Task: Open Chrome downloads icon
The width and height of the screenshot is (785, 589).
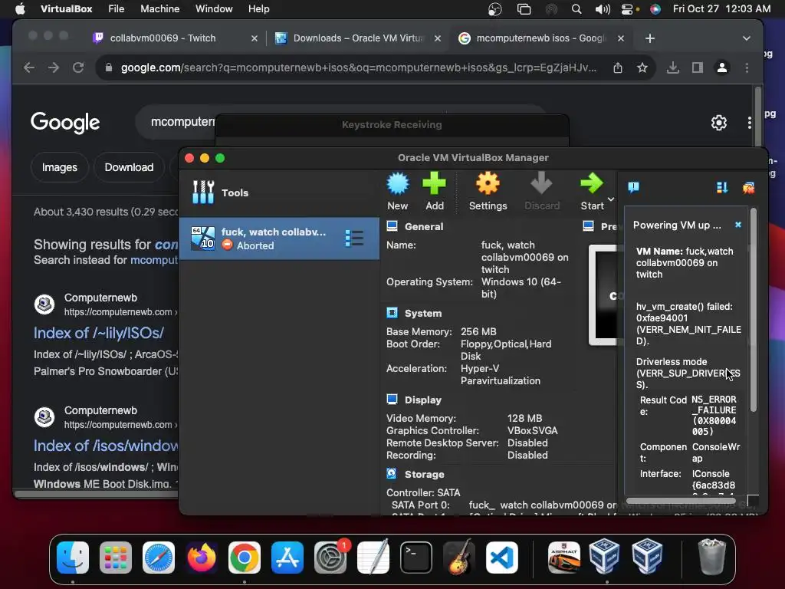Action: click(673, 67)
